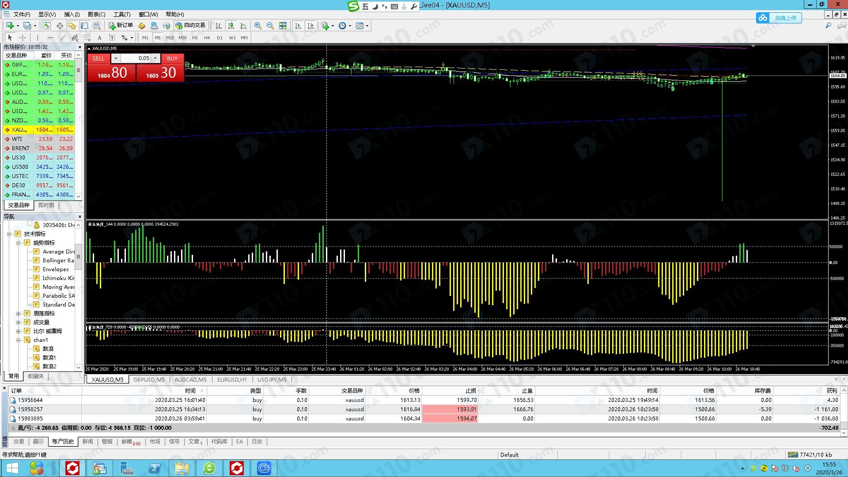The image size is (848, 477).
Task: Switch to the 即时图 tab
Action: coord(46,205)
